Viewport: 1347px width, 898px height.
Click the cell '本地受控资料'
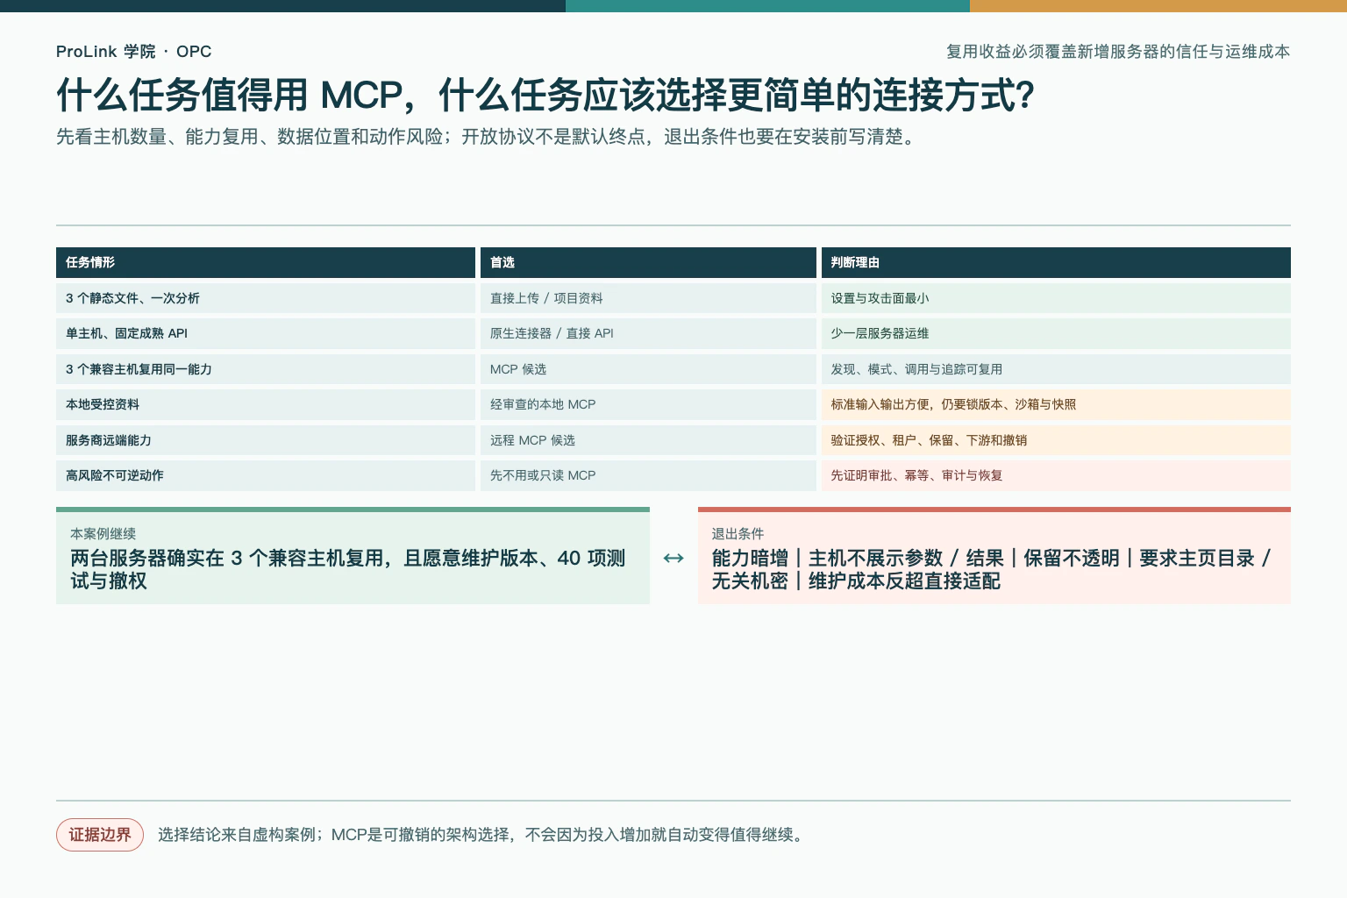click(266, 404)
